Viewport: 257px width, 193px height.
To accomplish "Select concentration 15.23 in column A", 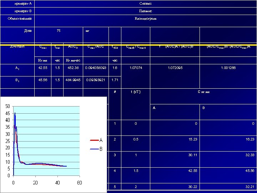I will pyautogui.click(x=175, y=143).
